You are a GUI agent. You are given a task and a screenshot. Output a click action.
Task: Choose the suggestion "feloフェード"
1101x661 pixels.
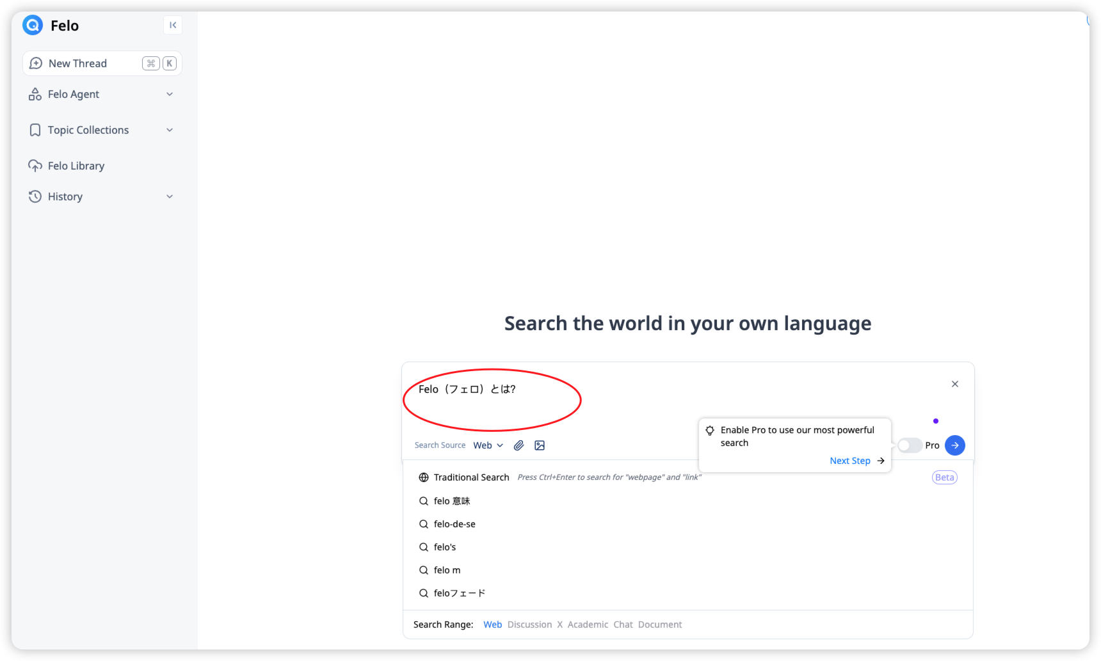pyautogui.click(x=688, y=593)
